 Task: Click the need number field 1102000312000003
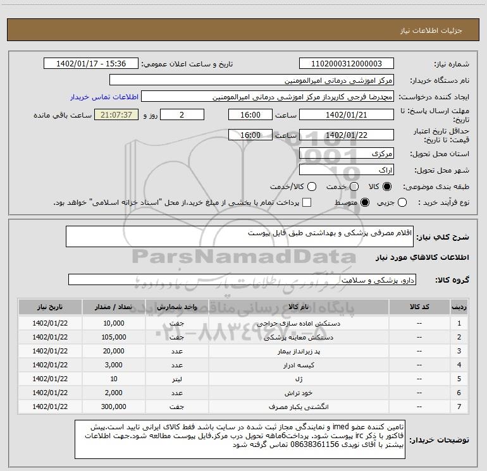click(347, 64)
